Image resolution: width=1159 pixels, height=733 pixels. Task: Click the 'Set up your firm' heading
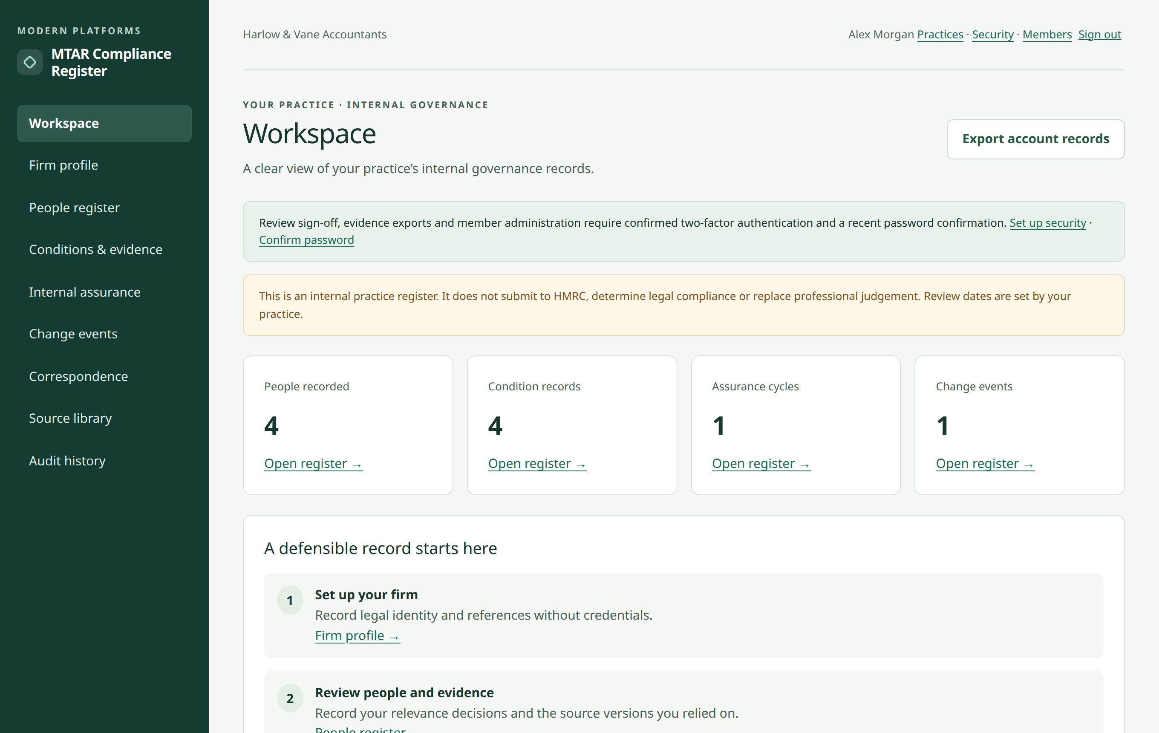click(x=366, y=594)
